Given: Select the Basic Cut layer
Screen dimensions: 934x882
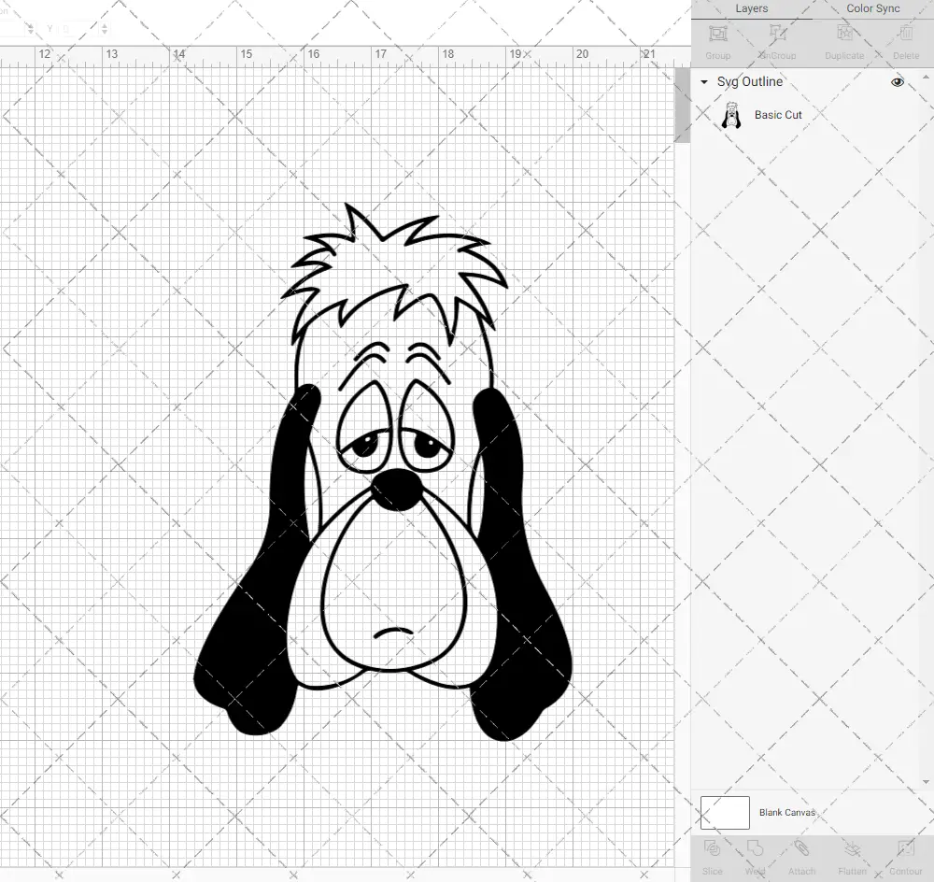Looking at the screenshot, I should [778, 115].
